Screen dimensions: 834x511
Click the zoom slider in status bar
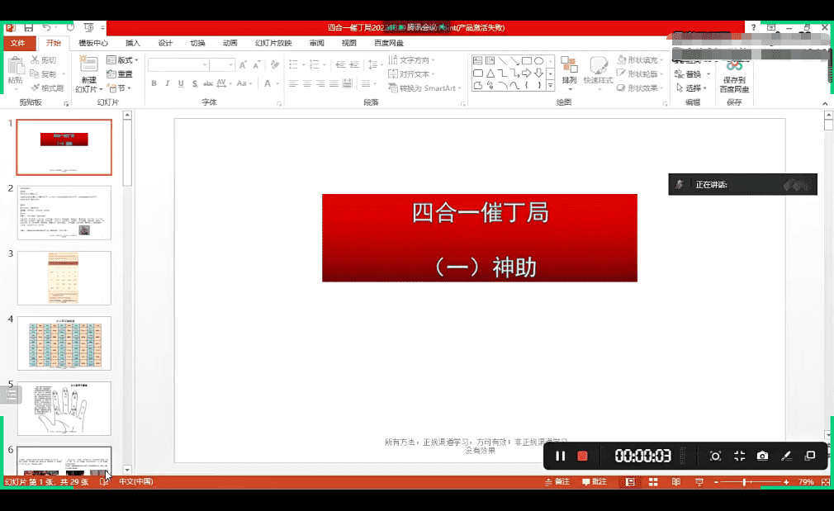click(x=746, y=481)
